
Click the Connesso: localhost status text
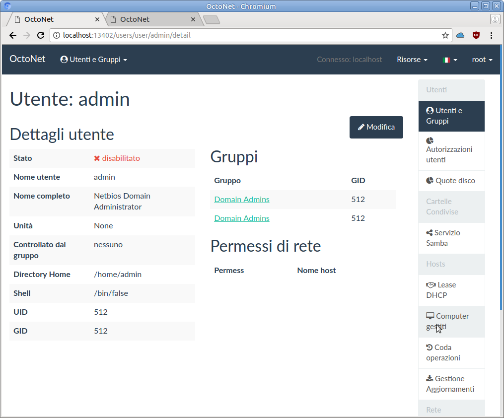tap(350, 60)
